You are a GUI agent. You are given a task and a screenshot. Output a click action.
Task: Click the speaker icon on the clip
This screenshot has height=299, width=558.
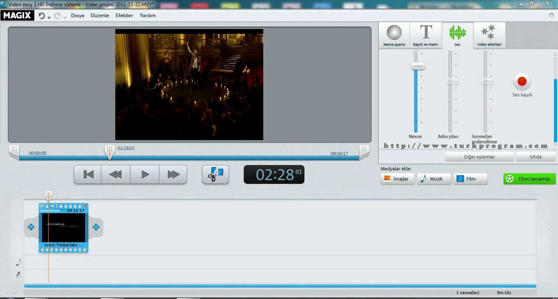point(52,206)
